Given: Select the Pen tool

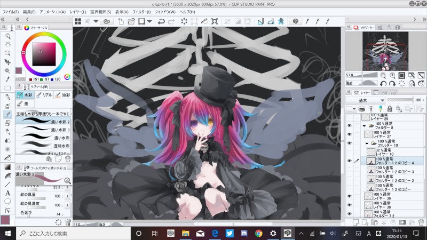Looking at the screenshot, I should (7, 97).
